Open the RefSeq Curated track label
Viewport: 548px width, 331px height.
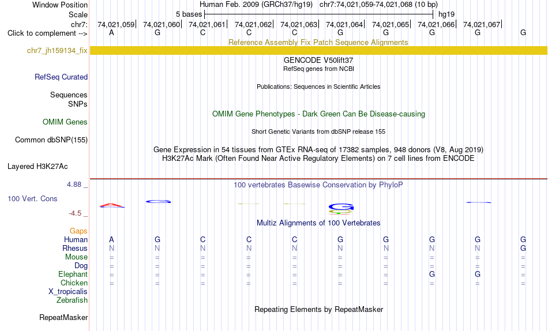tap(61, 77)
